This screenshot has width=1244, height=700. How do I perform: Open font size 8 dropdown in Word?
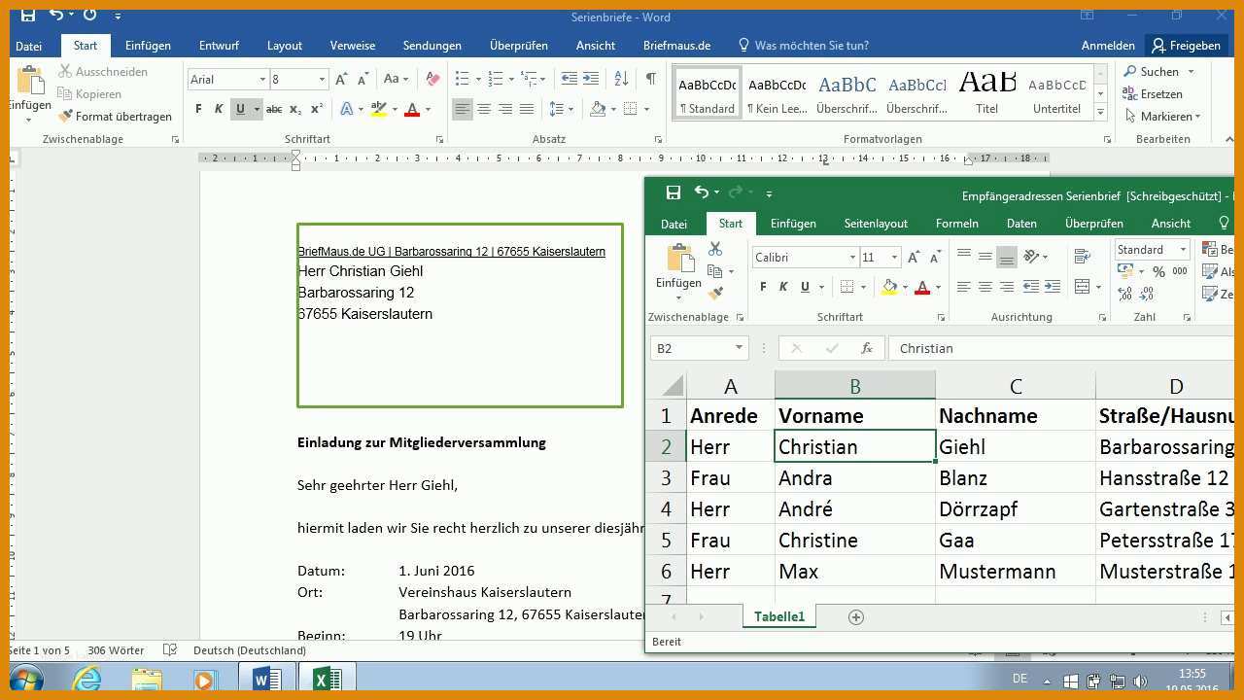coord(322,79)
